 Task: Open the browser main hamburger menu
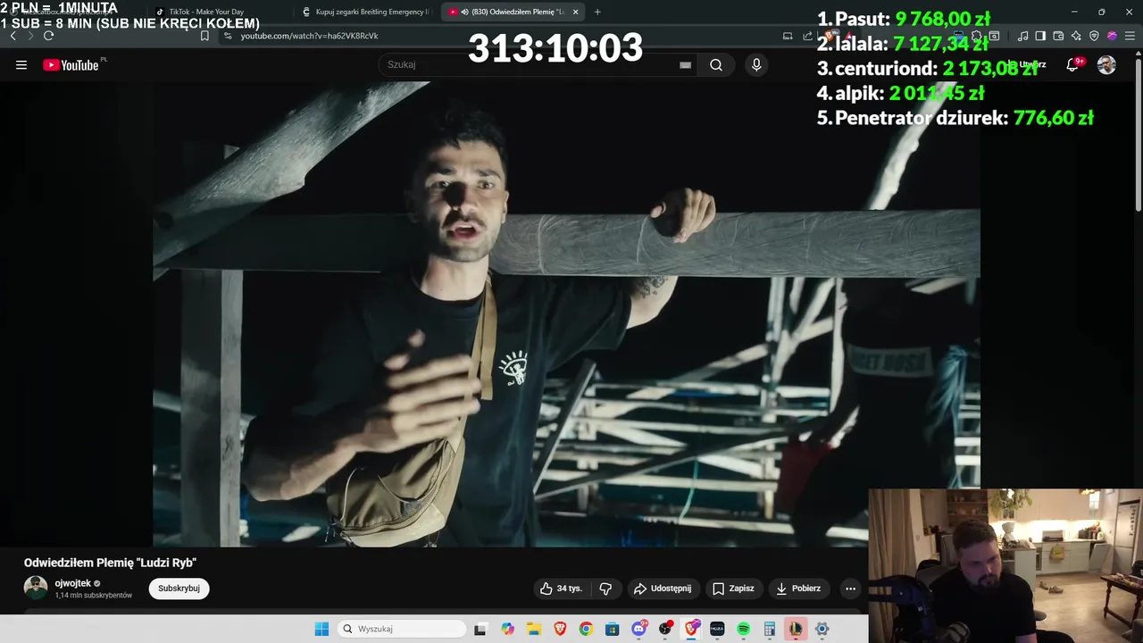pos(1130,36)
